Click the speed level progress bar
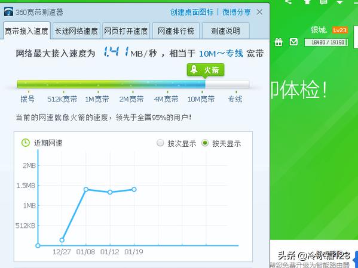The height and width of the screenshot is (268, 358). tap(133, 84)
